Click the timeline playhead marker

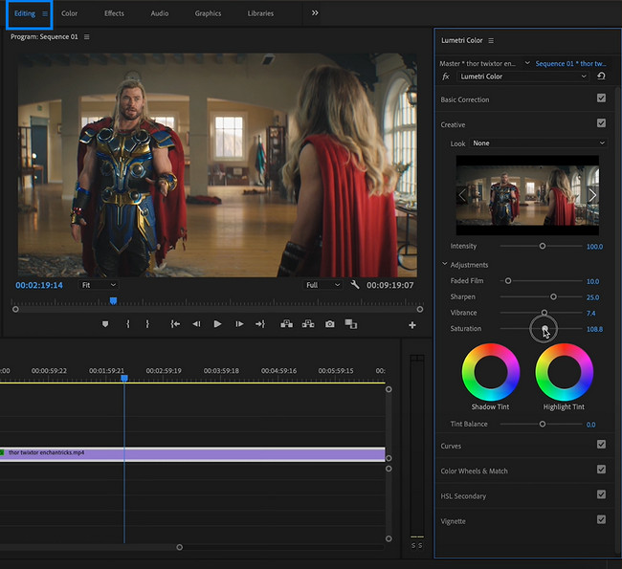124,379
